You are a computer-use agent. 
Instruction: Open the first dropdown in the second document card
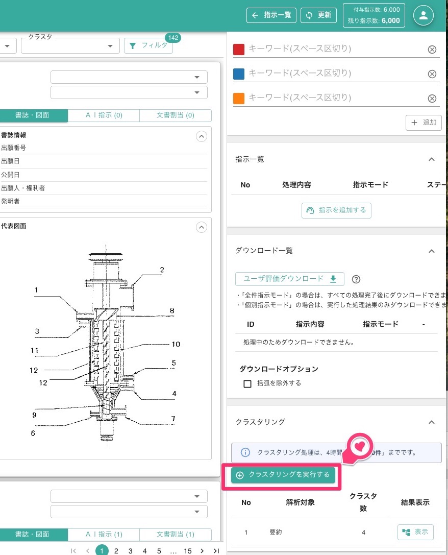coord(129,496)
